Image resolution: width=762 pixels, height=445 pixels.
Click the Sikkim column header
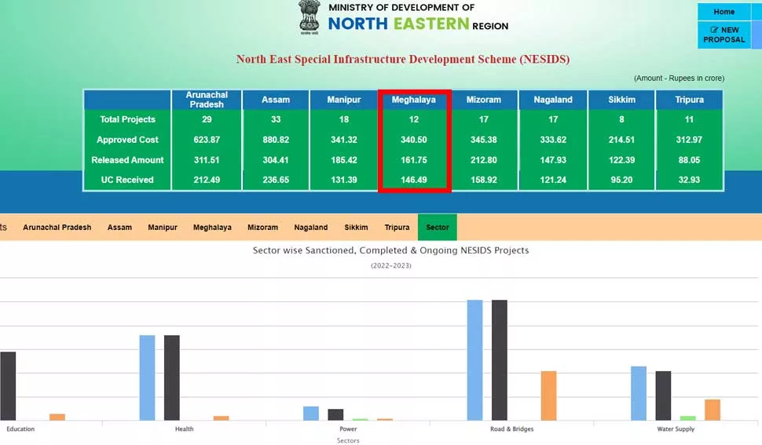[621, 100]
